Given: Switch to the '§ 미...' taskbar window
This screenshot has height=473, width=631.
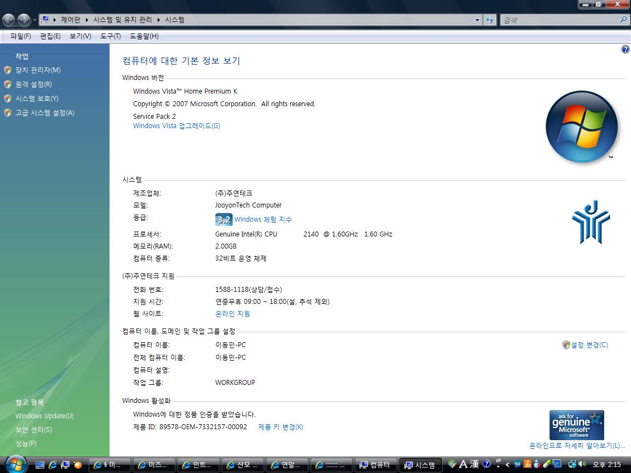Looking at the screenshot, I should point(110,465).
